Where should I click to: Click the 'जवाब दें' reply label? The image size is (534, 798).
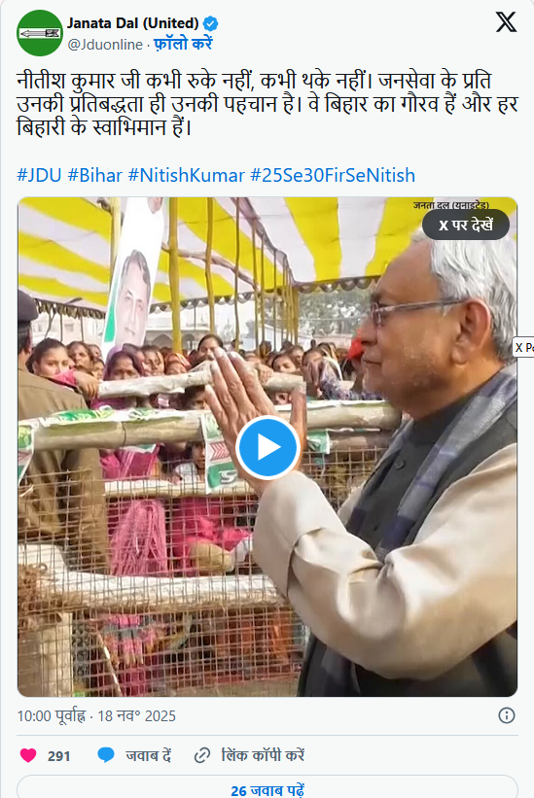(149, 755)
